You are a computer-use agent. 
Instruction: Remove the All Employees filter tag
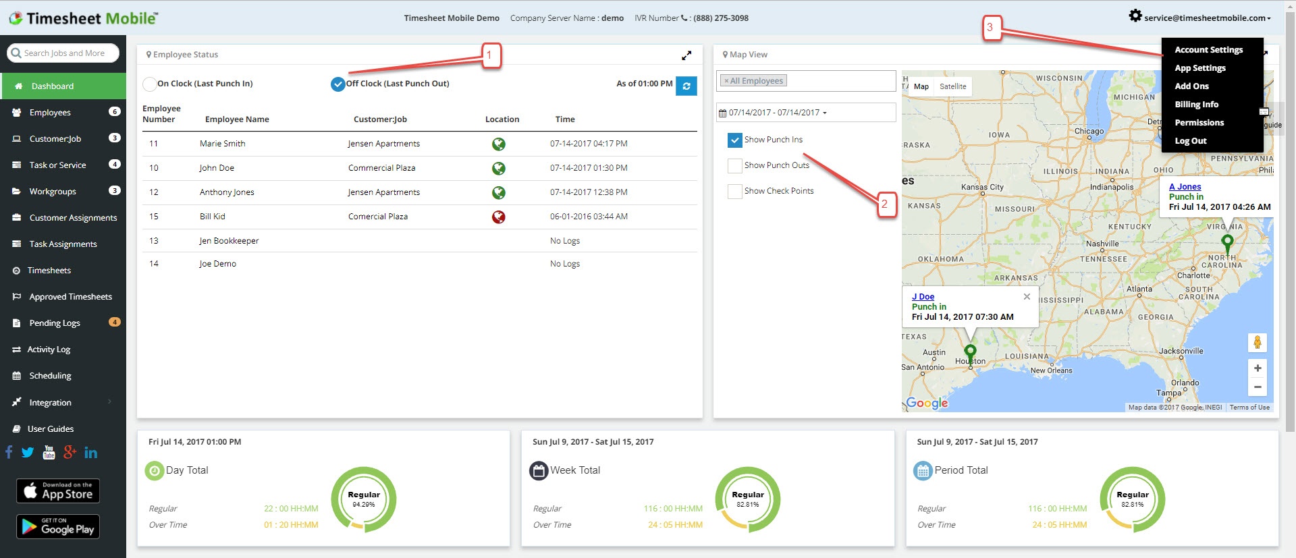726,81
